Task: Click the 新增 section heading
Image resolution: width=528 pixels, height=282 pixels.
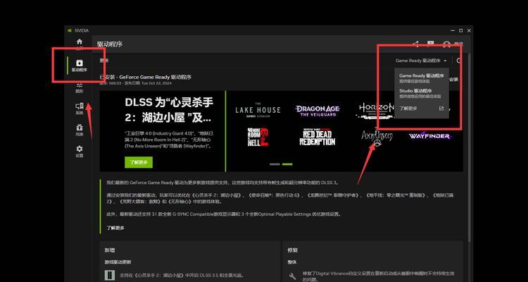Action: coord(109,251)
